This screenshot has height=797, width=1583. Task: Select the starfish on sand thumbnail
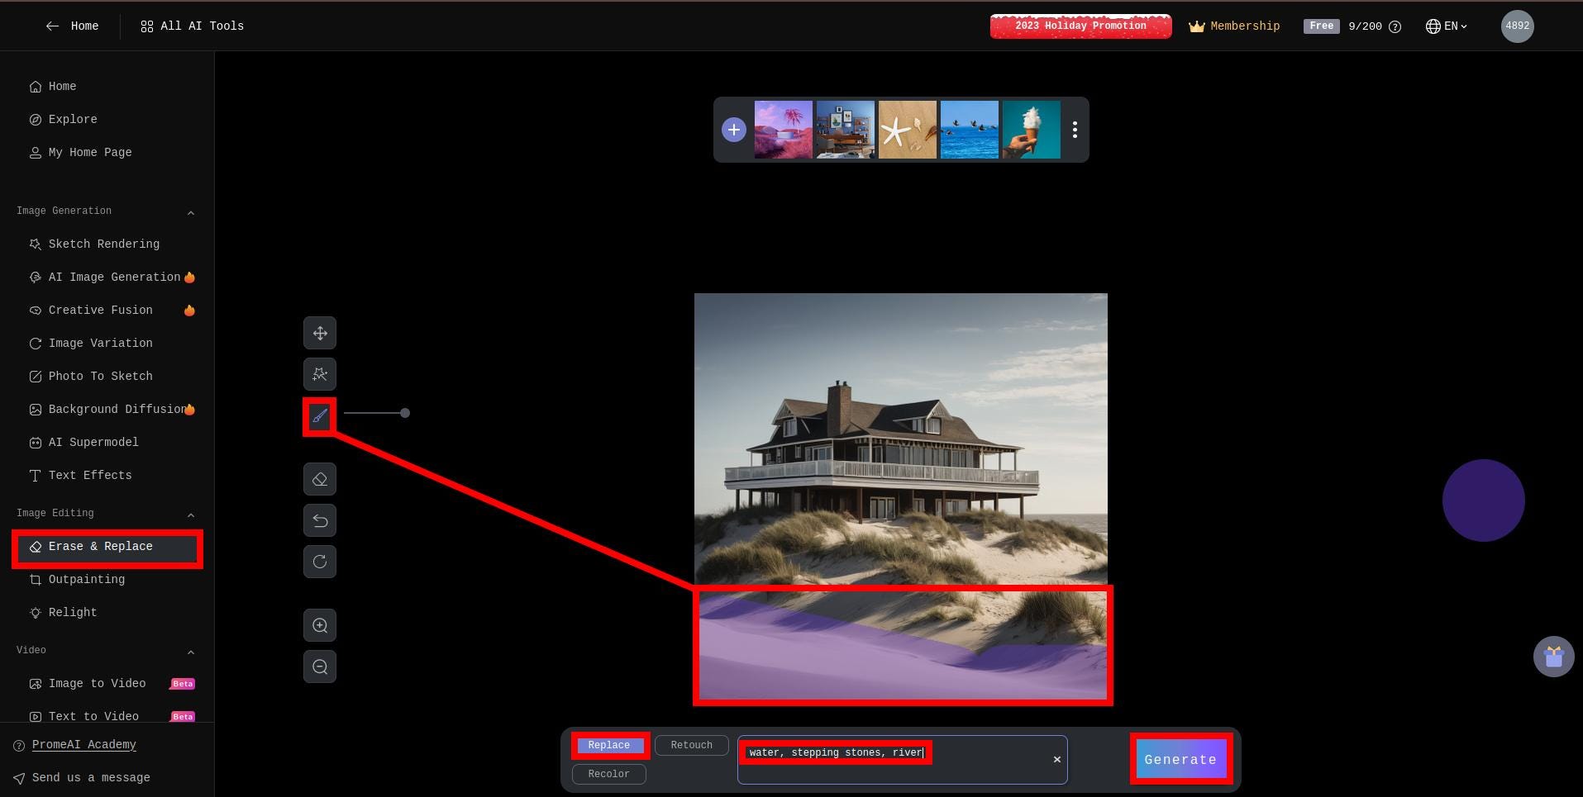[908, 130]
